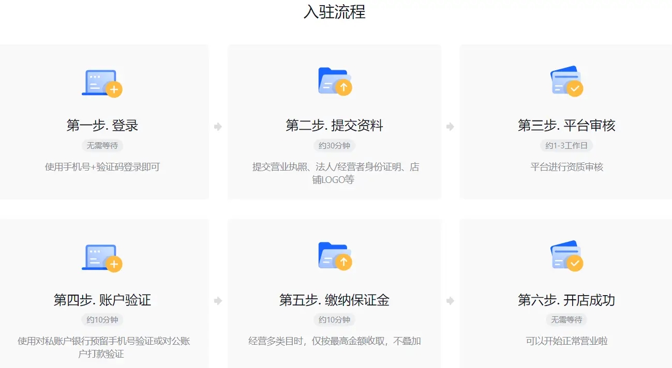This screenshot has width=672, height=368.
Task: Click the 无需等待 badge under 登录
Action: pos(102,145)
